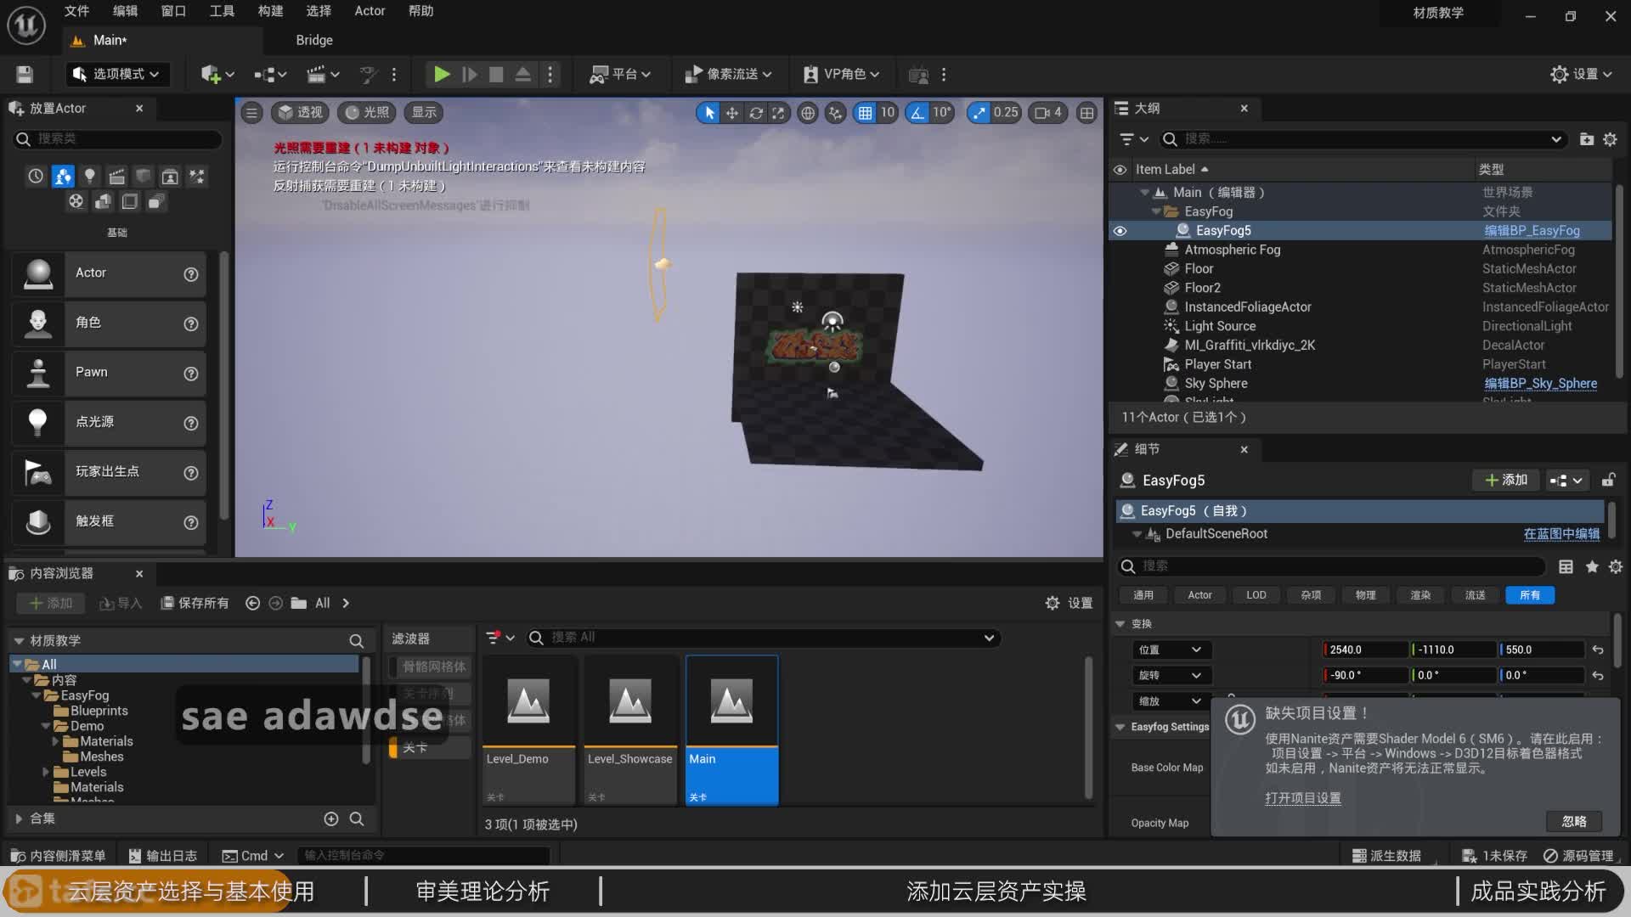Toggle grid snapping in viewport

coord(865,112)
